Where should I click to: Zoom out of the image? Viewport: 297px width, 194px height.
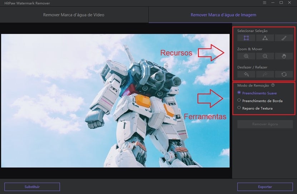265,56
